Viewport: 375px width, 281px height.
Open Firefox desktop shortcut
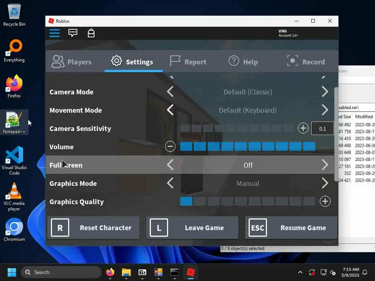point(14,86)
